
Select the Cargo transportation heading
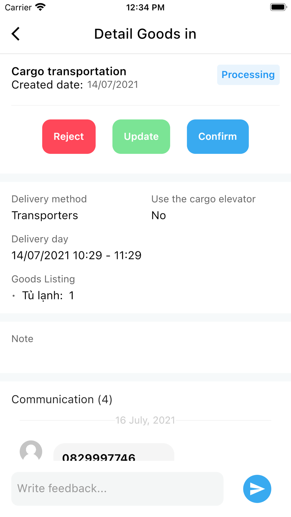[69, 71]
